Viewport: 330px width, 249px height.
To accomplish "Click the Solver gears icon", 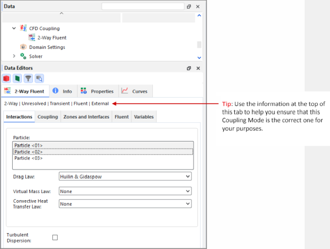I will pos(23,56).
